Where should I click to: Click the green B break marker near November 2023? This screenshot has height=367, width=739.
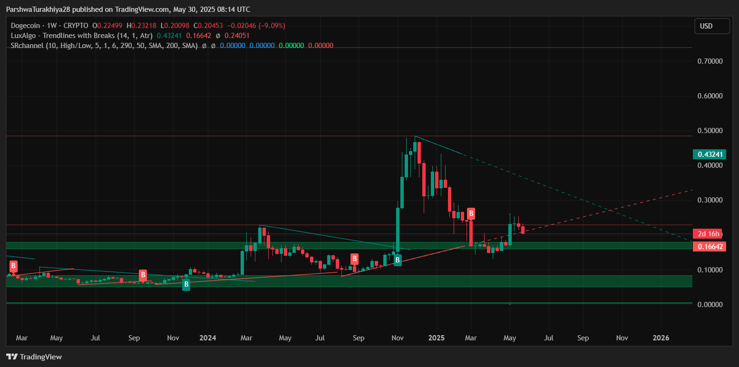click(186, 284)
